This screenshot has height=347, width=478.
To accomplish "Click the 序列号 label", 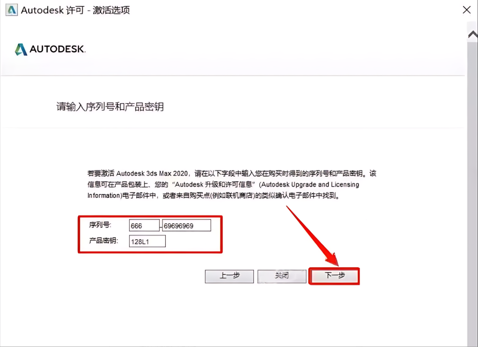I will point(100,225).
